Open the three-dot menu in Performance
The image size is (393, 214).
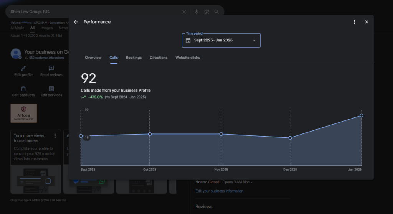tap(354, 22)
